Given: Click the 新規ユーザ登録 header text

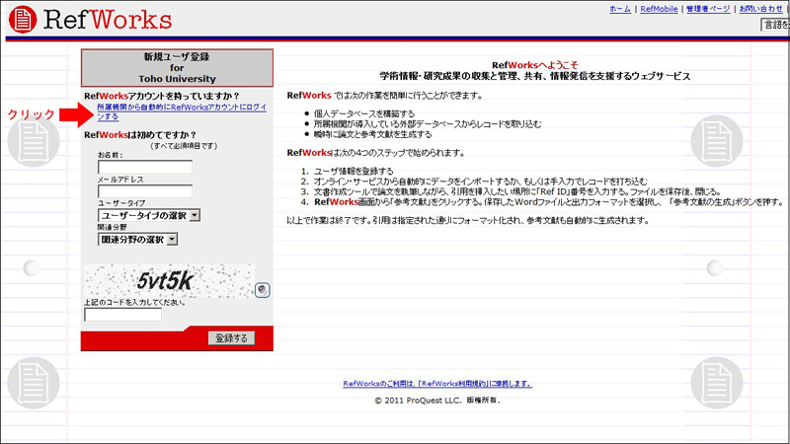Looking at the screenshot, I should [x=177, y=57].
